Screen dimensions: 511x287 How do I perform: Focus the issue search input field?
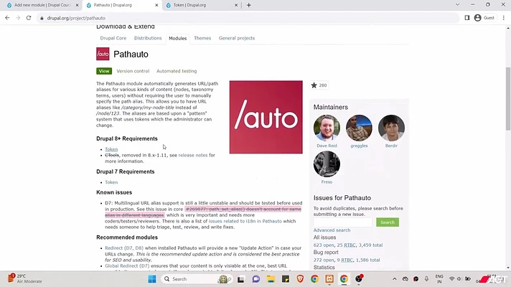click(342, 222)
